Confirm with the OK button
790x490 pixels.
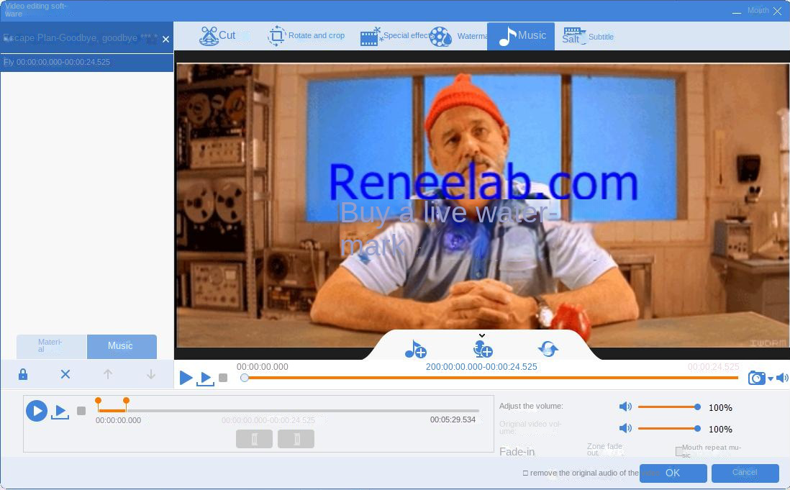click(673, 473)
